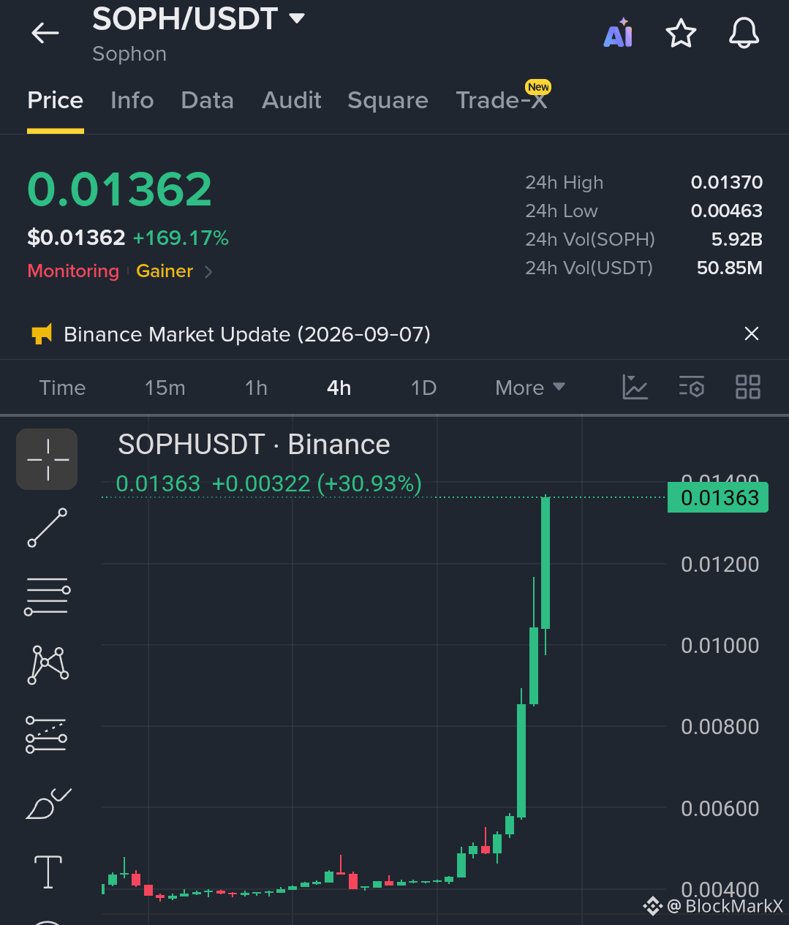
Task: Tap the back arrow icon
Action: tap(45, 34)
